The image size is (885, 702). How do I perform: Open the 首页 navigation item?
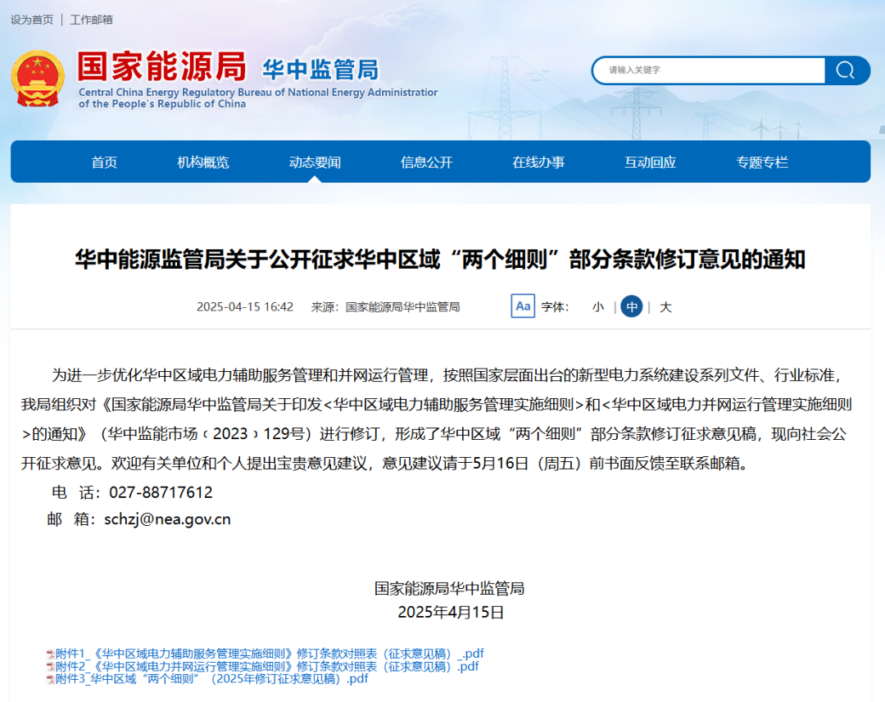(104, 162)
